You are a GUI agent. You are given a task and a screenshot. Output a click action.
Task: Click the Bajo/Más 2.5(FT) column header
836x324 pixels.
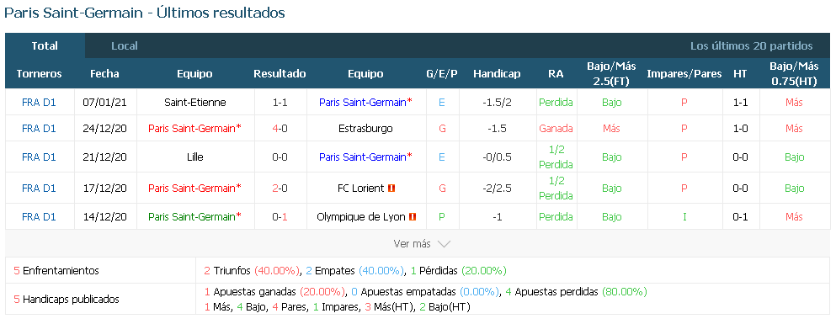coord(611,74)
